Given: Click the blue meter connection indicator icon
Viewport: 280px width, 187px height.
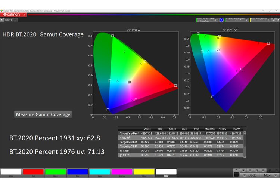Looking at the screenshot, I should click(x=221, y=19).
